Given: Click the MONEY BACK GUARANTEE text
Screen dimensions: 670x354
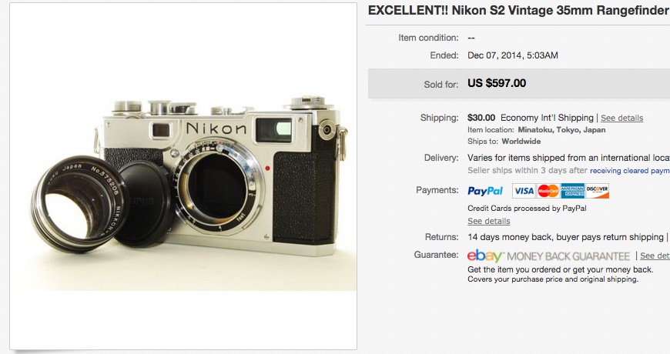Looking at the screenshot, I should 568,256.
